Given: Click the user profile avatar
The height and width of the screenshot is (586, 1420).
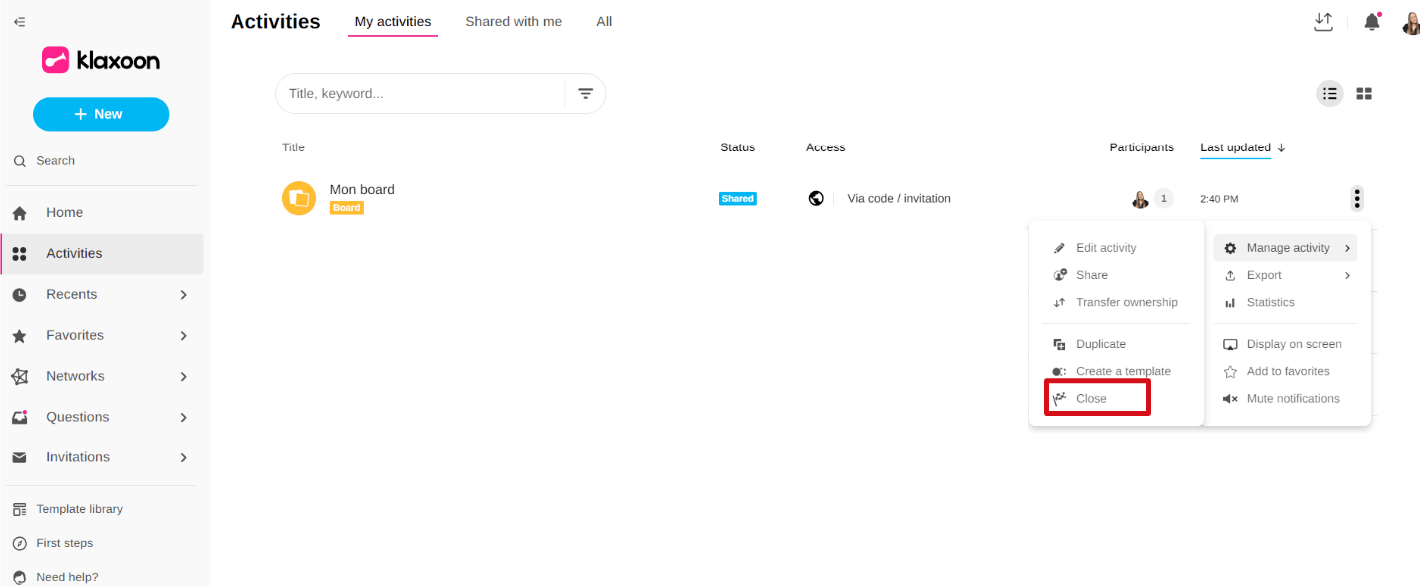Looking at the screenshot, I should pyautogui.click(x=1409, y=22).
